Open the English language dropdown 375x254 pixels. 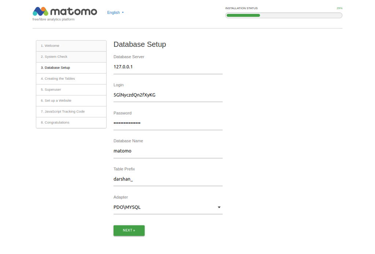tap(115, 12)
